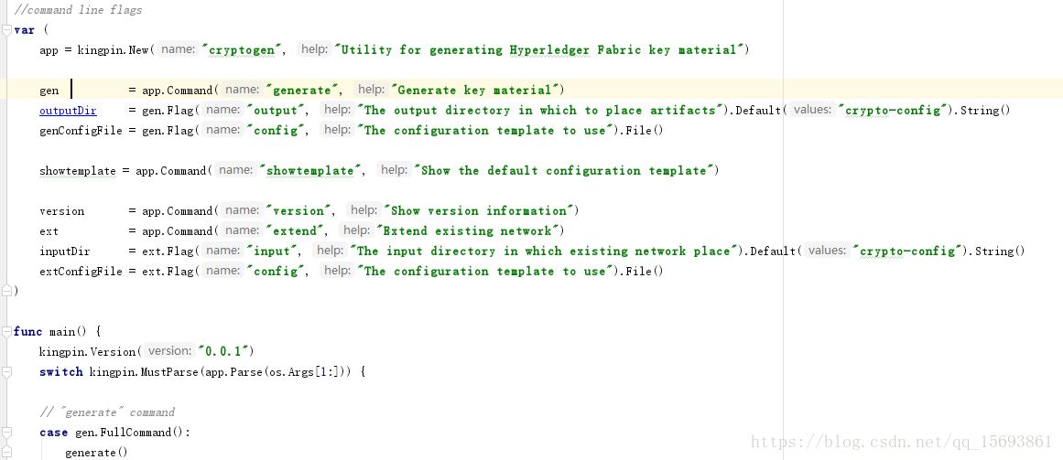The image size is (1063, 460).
Task: Fold the switch kingpin.MustParse block
Action: coord(6,372)
